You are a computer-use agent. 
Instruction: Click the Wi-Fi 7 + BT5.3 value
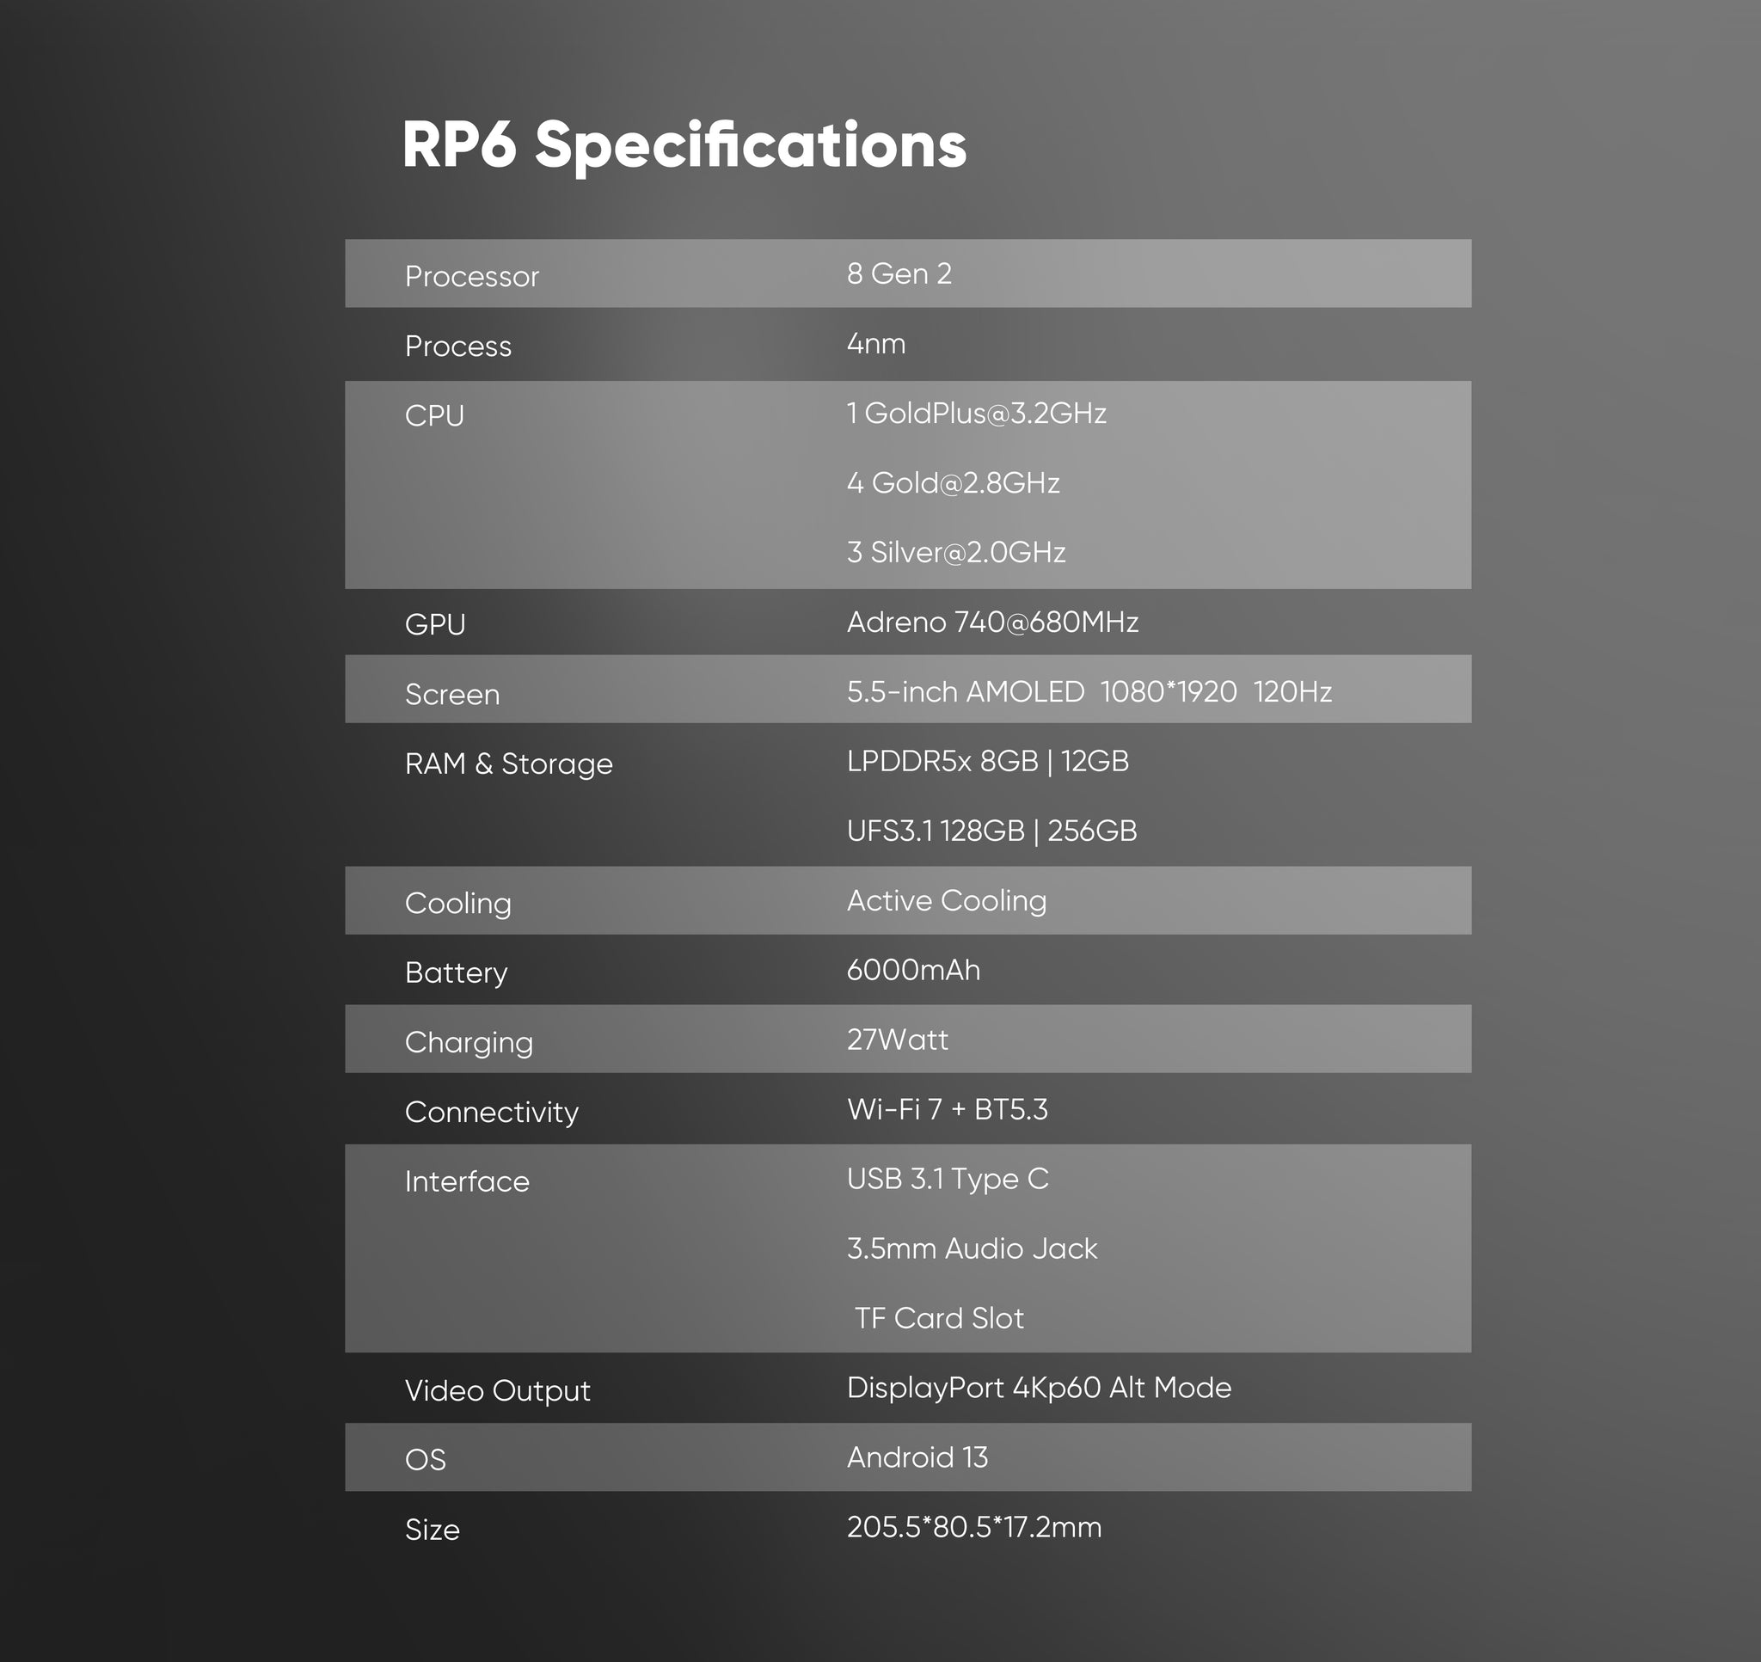[946, 1109]
